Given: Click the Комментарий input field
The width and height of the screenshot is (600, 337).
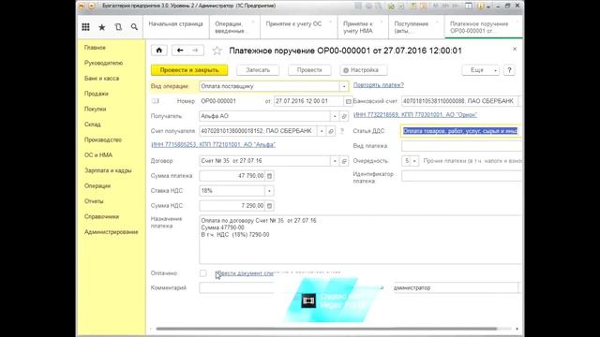Looking at the screenshot, I should pyautogui.click(x=236, y=287).
